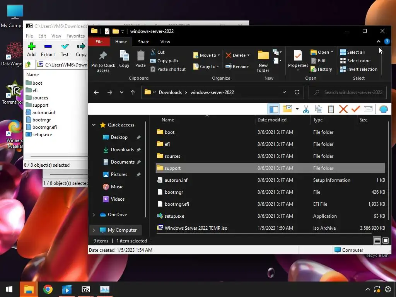Click Test button in 7-Zip window
The image size is (396, 297).
(x=65, y=50)
